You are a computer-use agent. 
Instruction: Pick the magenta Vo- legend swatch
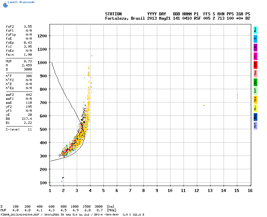coord(255,56)
